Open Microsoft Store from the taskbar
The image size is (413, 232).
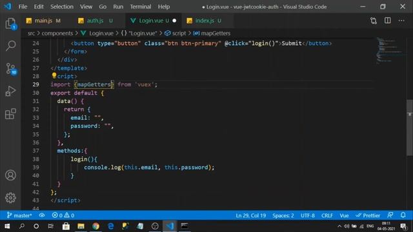pyautogui.click(x=66, y=226)
